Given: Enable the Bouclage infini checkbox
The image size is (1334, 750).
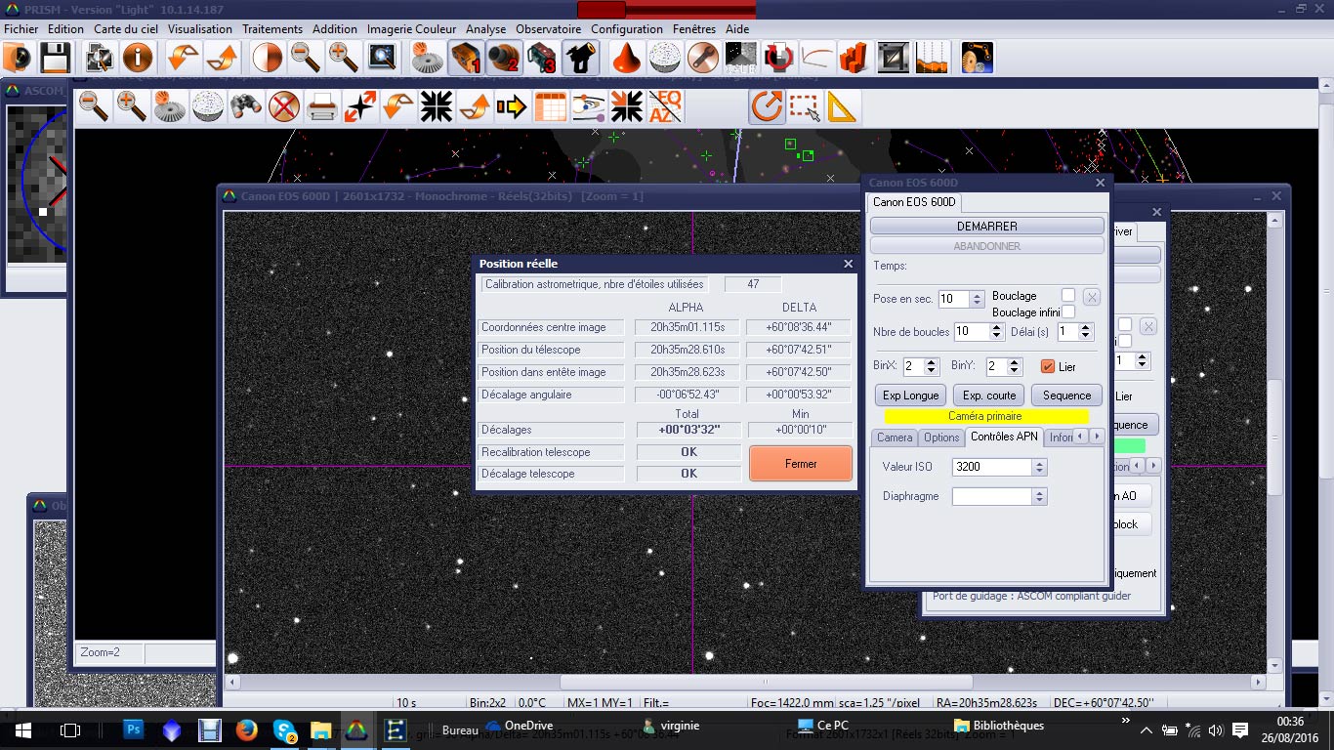Looking at the screenshot, I should pos(1068,312).
